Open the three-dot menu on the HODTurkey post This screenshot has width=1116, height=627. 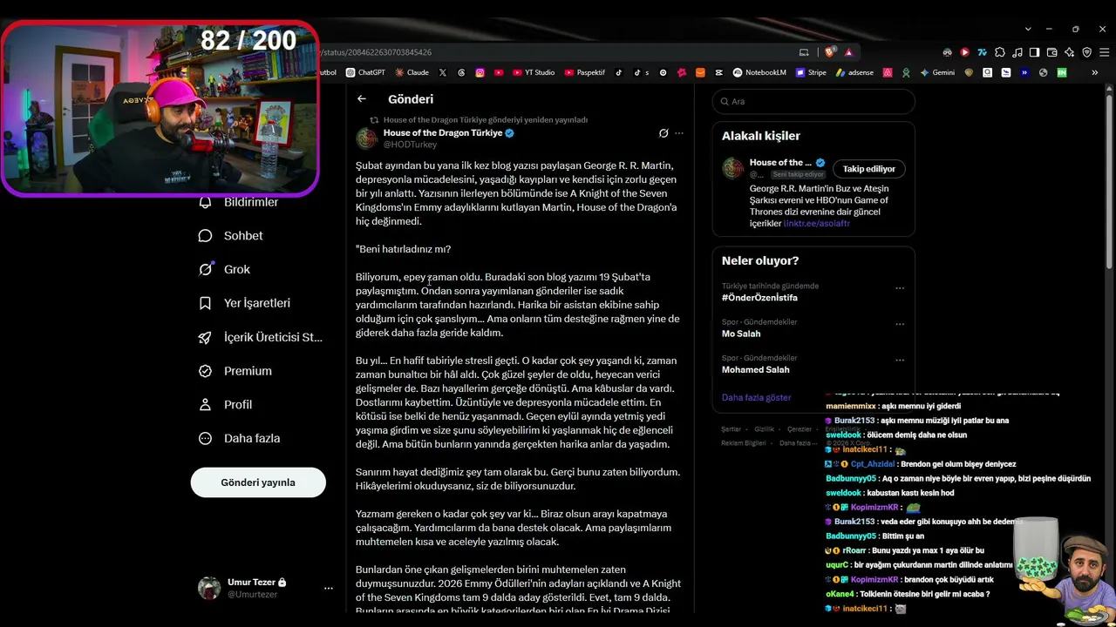click(679, 133)
